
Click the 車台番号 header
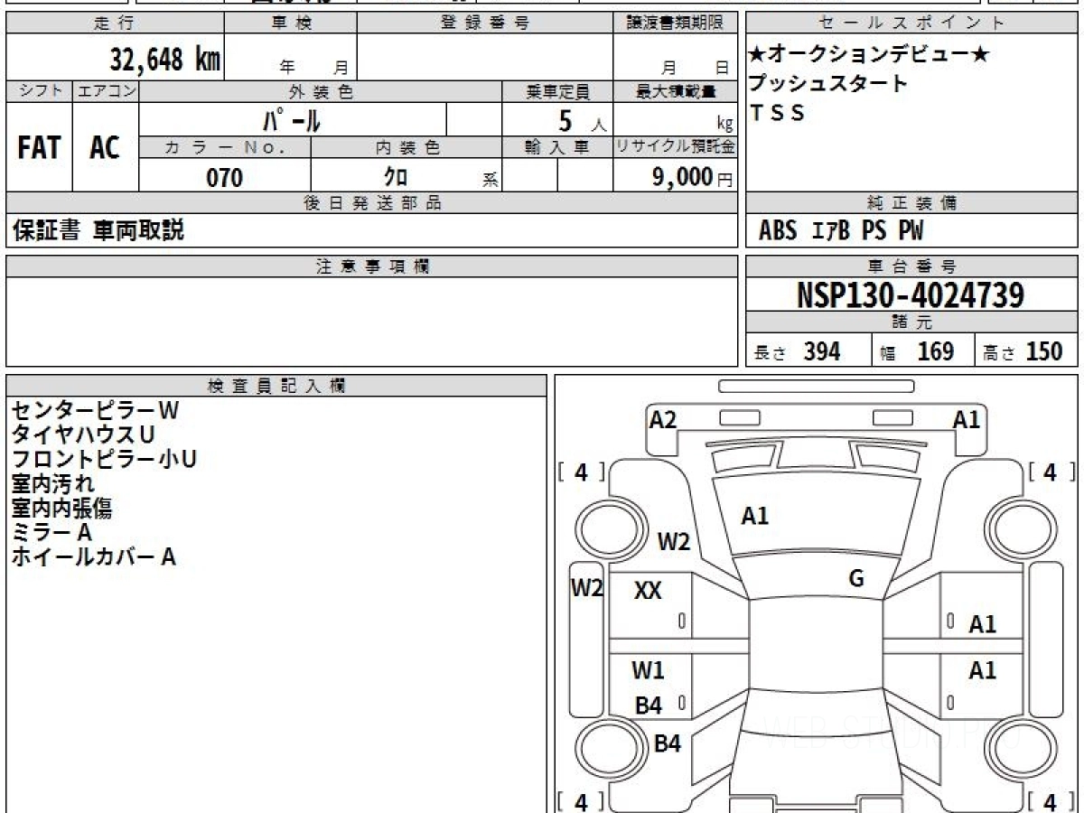pos(911,266)
